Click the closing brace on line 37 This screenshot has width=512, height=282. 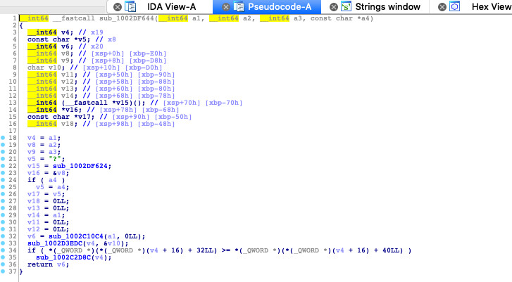click(21, 271)
